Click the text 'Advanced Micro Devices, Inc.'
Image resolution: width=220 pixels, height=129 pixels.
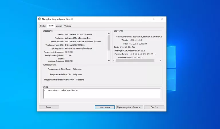tap(78, 38)
